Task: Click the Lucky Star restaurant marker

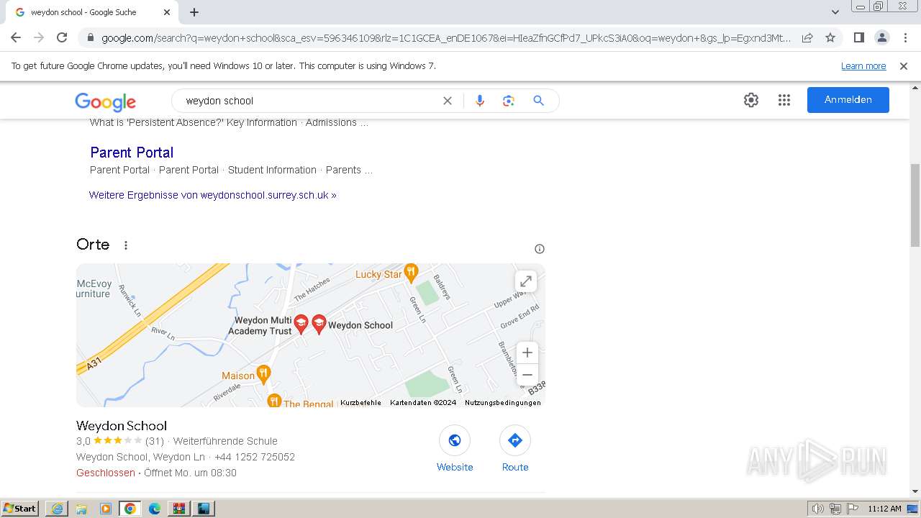Action: coord(411,273)
